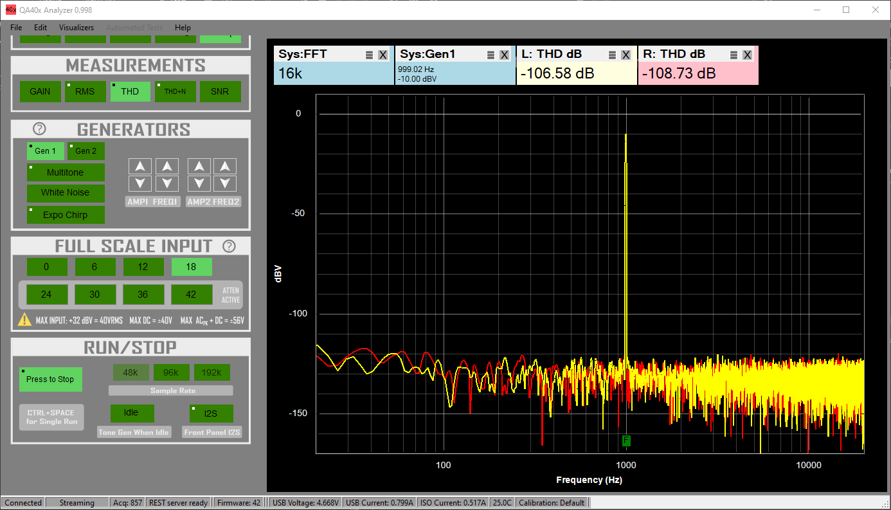Set sample rate to 96k
Image resolution: width=891 pixels, height=510 pixels.
coord(171,372)
